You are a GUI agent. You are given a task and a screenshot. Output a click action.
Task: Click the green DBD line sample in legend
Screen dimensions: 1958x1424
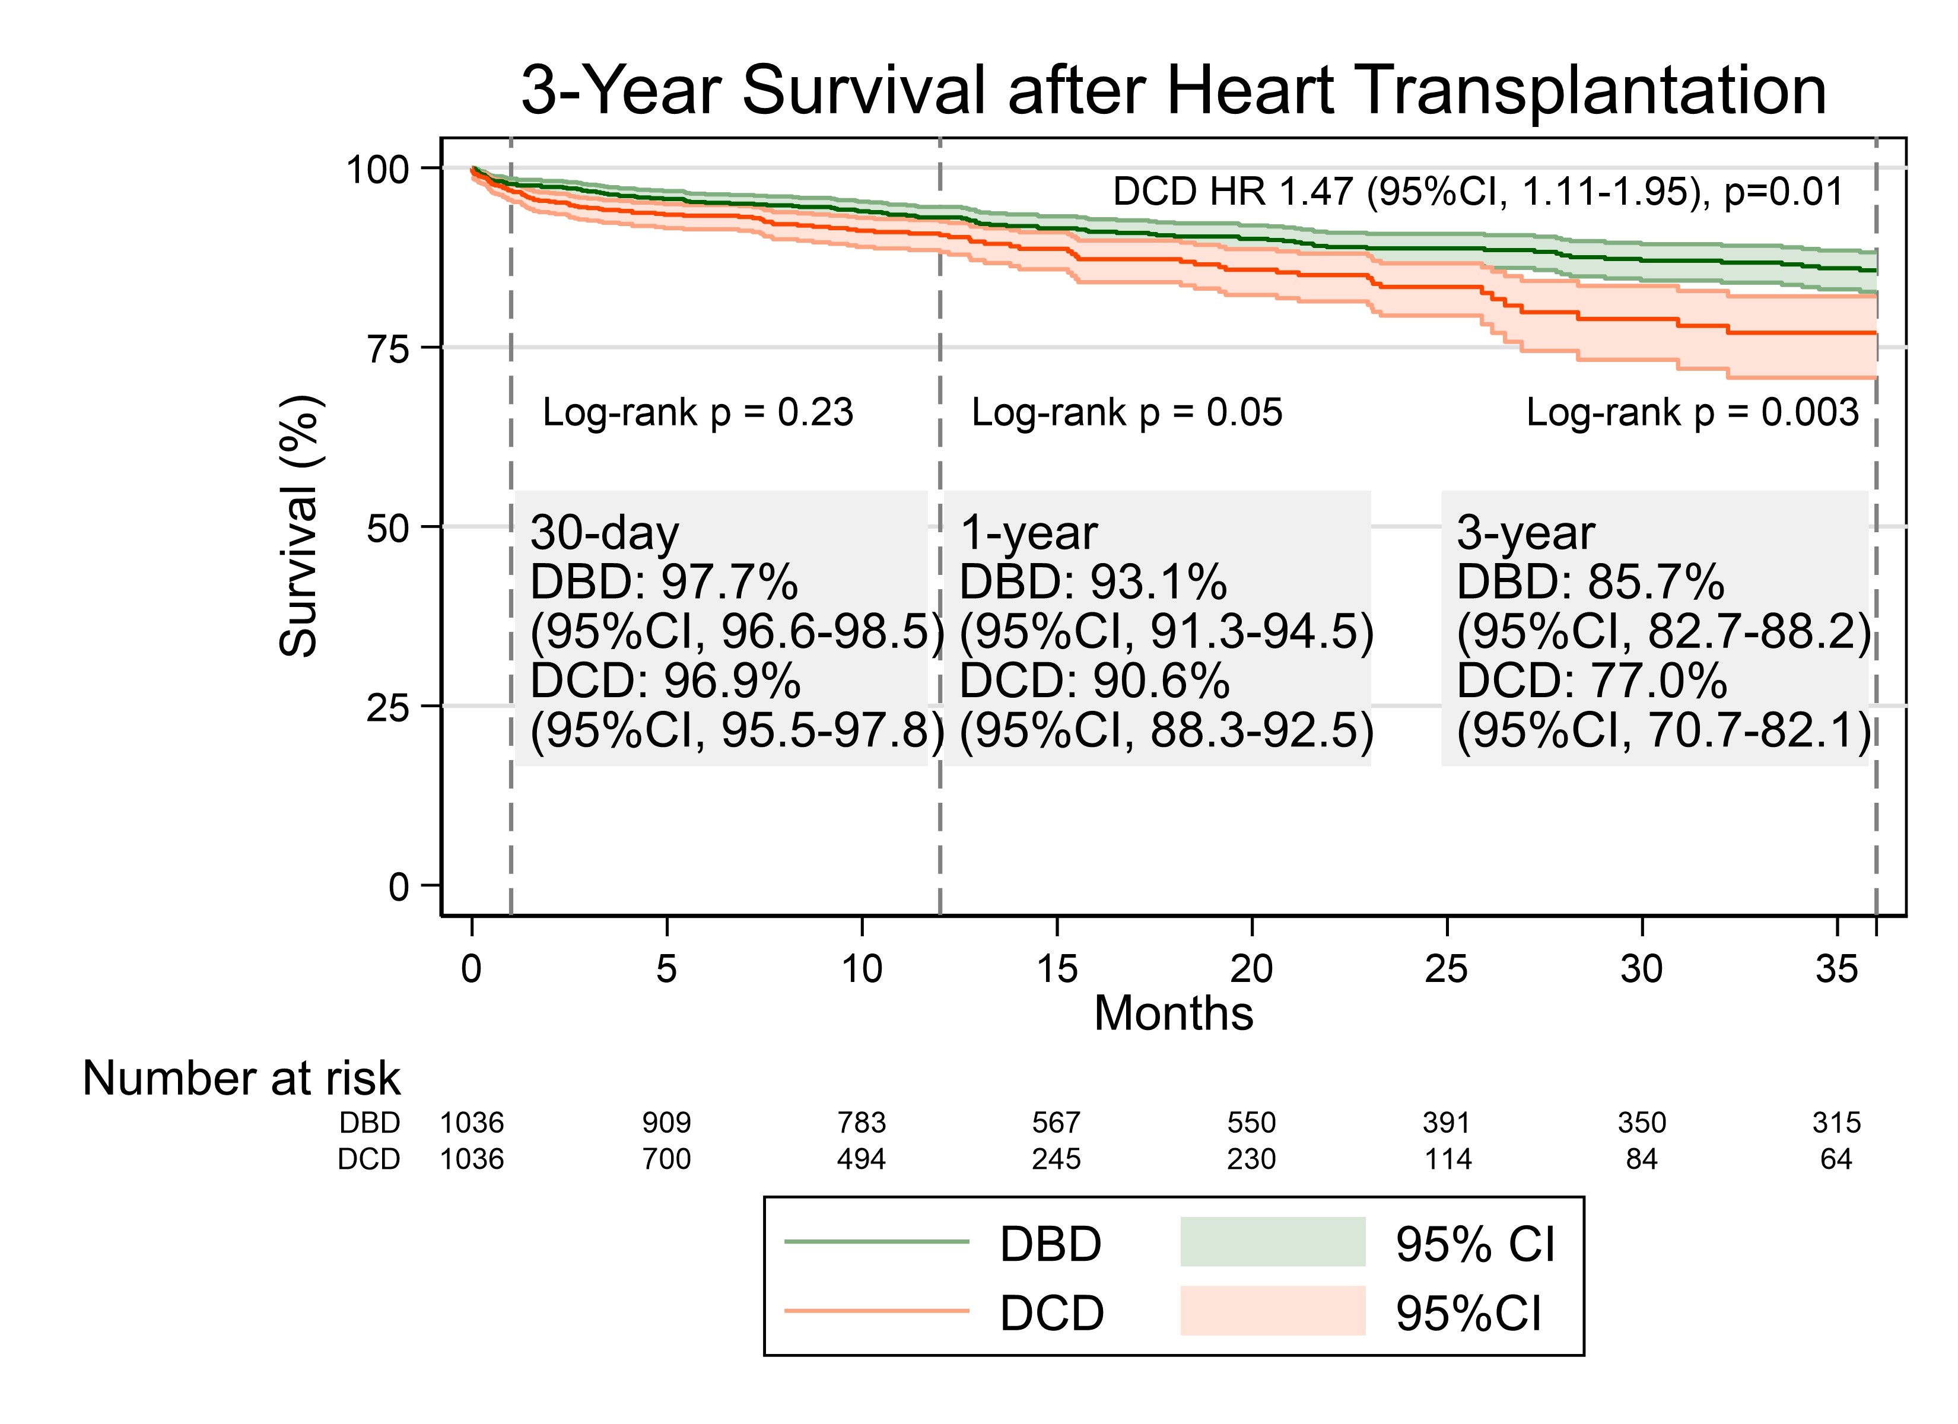pyautogui.click(x=876, y=1242)
